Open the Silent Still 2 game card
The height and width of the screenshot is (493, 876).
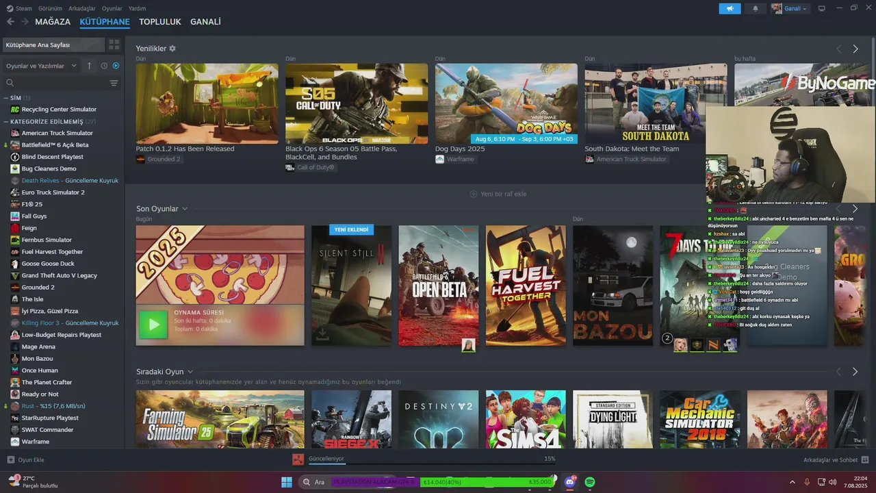352,286
